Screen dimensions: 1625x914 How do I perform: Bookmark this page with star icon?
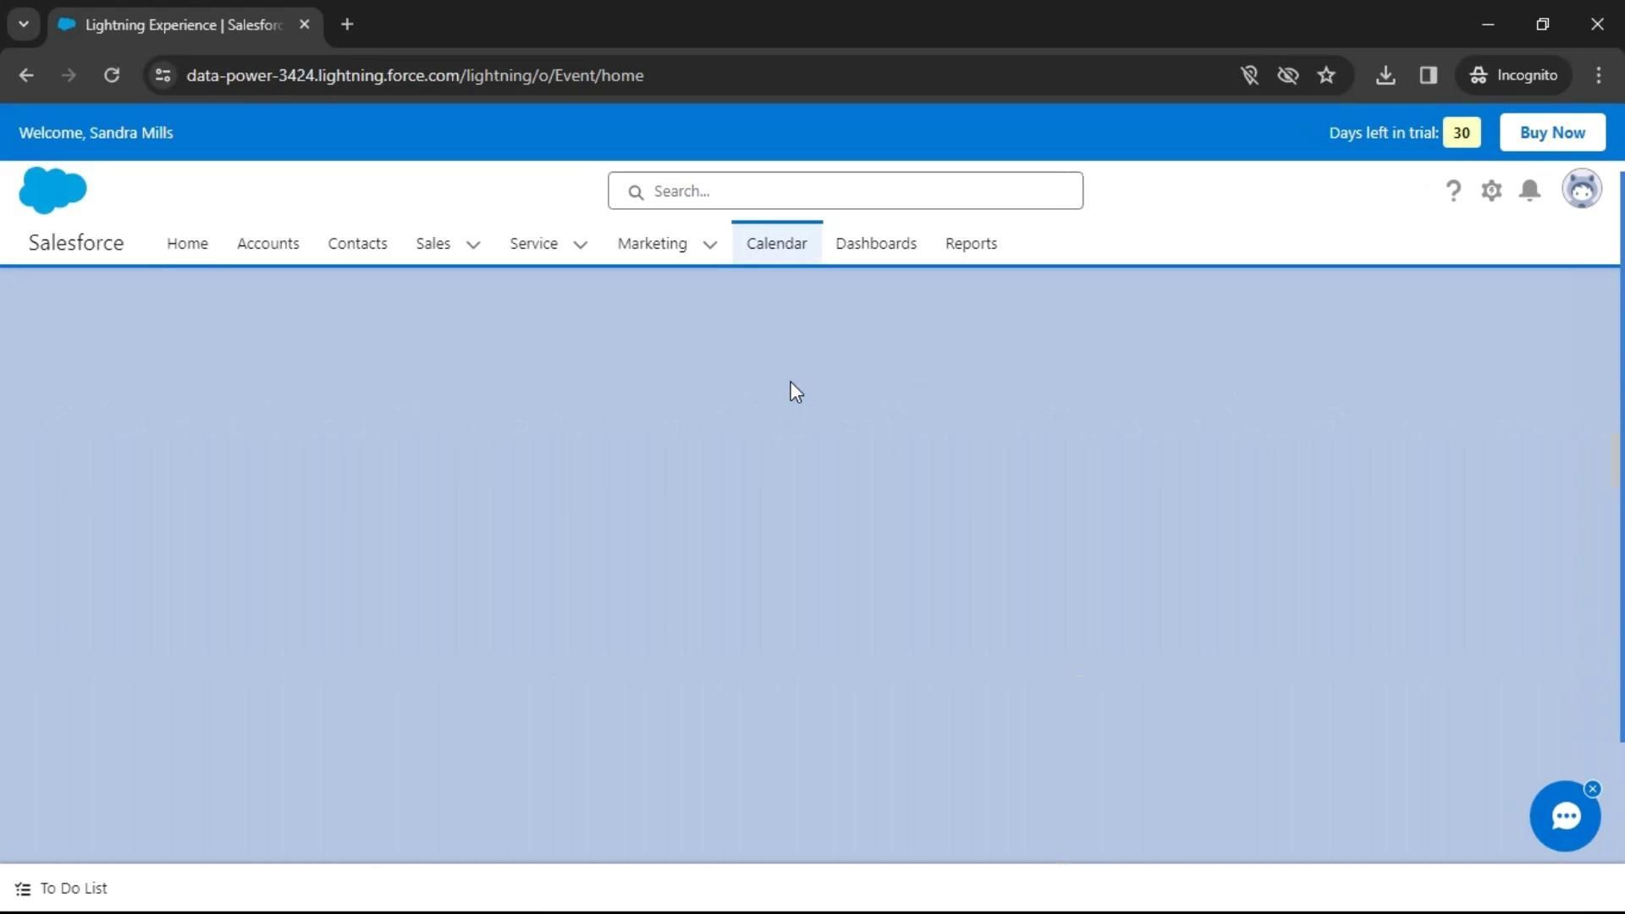tap(1326, 75)
